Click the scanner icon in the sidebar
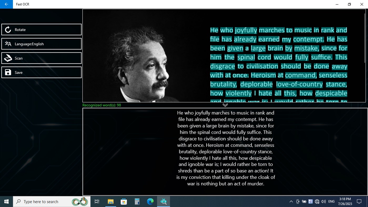The image size is (368, 207). click(x=8, y=58)
